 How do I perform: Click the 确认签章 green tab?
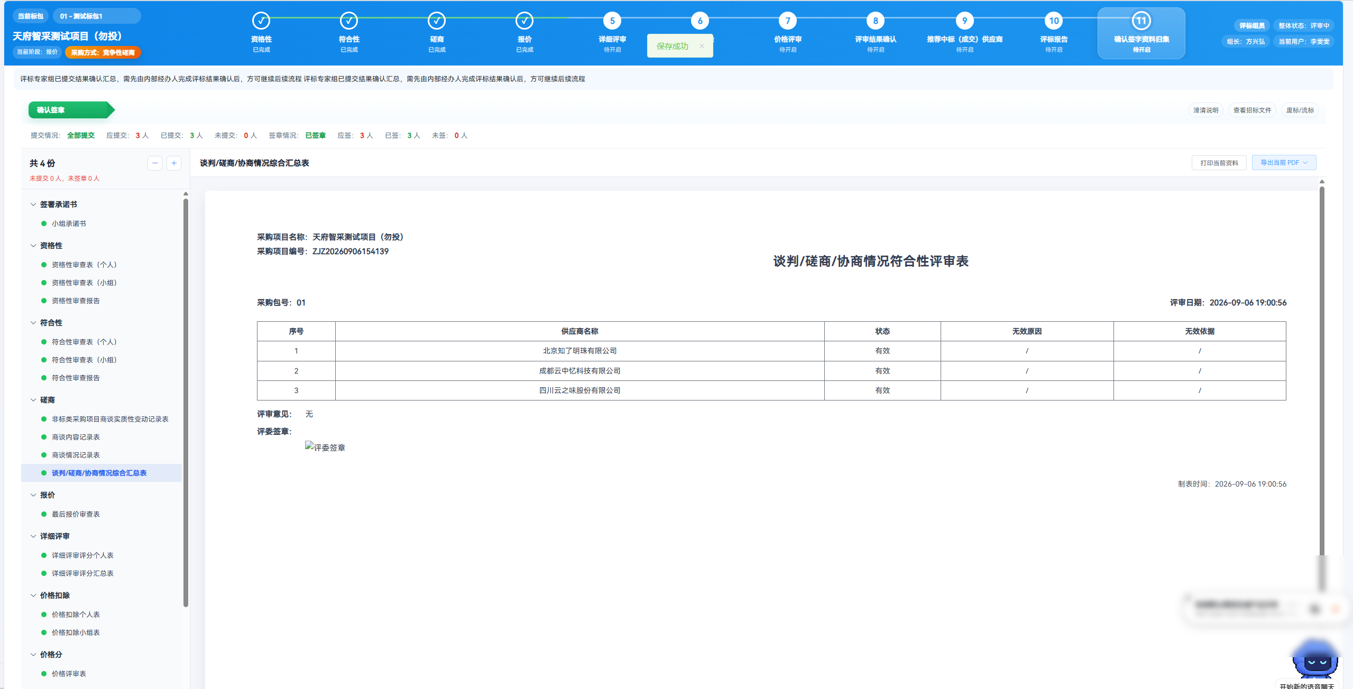tap(71, 110)
